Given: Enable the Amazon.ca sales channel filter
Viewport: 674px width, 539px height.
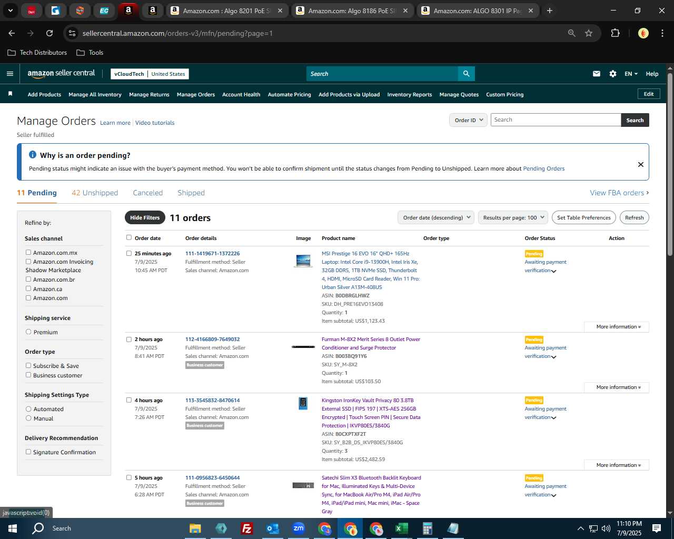Looking at the screenshot, I should (x=28, y=288).
